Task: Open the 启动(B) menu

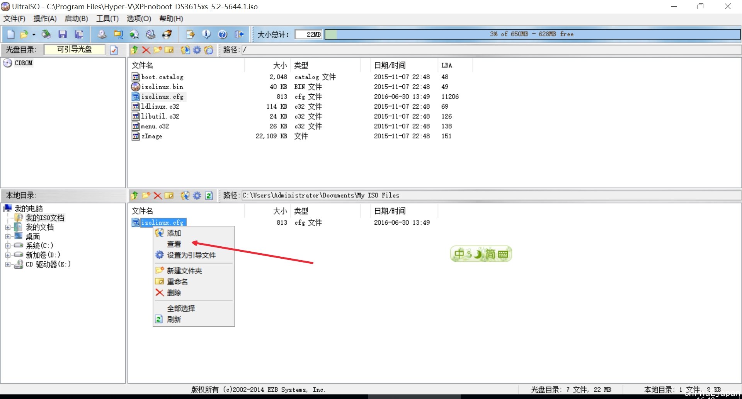Action: (x=76, y=19)
